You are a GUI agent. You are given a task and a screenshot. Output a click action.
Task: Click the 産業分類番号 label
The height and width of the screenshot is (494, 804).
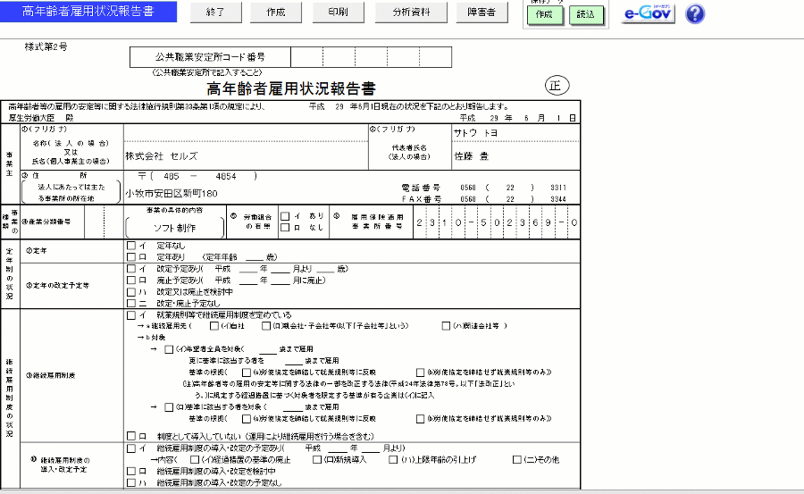[x=46, y=222]
